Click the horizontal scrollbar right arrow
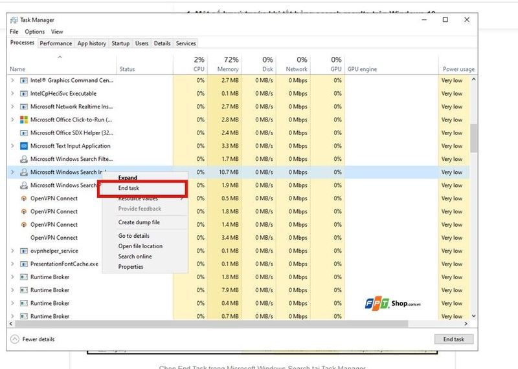Screen dimensions: 518x369 (466, 324)
